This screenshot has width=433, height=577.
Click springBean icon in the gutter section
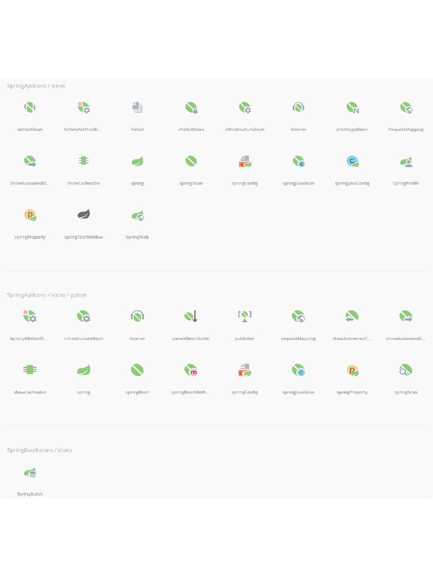[x=138, y=370]
